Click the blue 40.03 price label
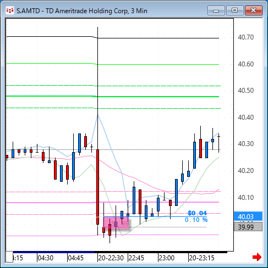 (x=248, y=216)
